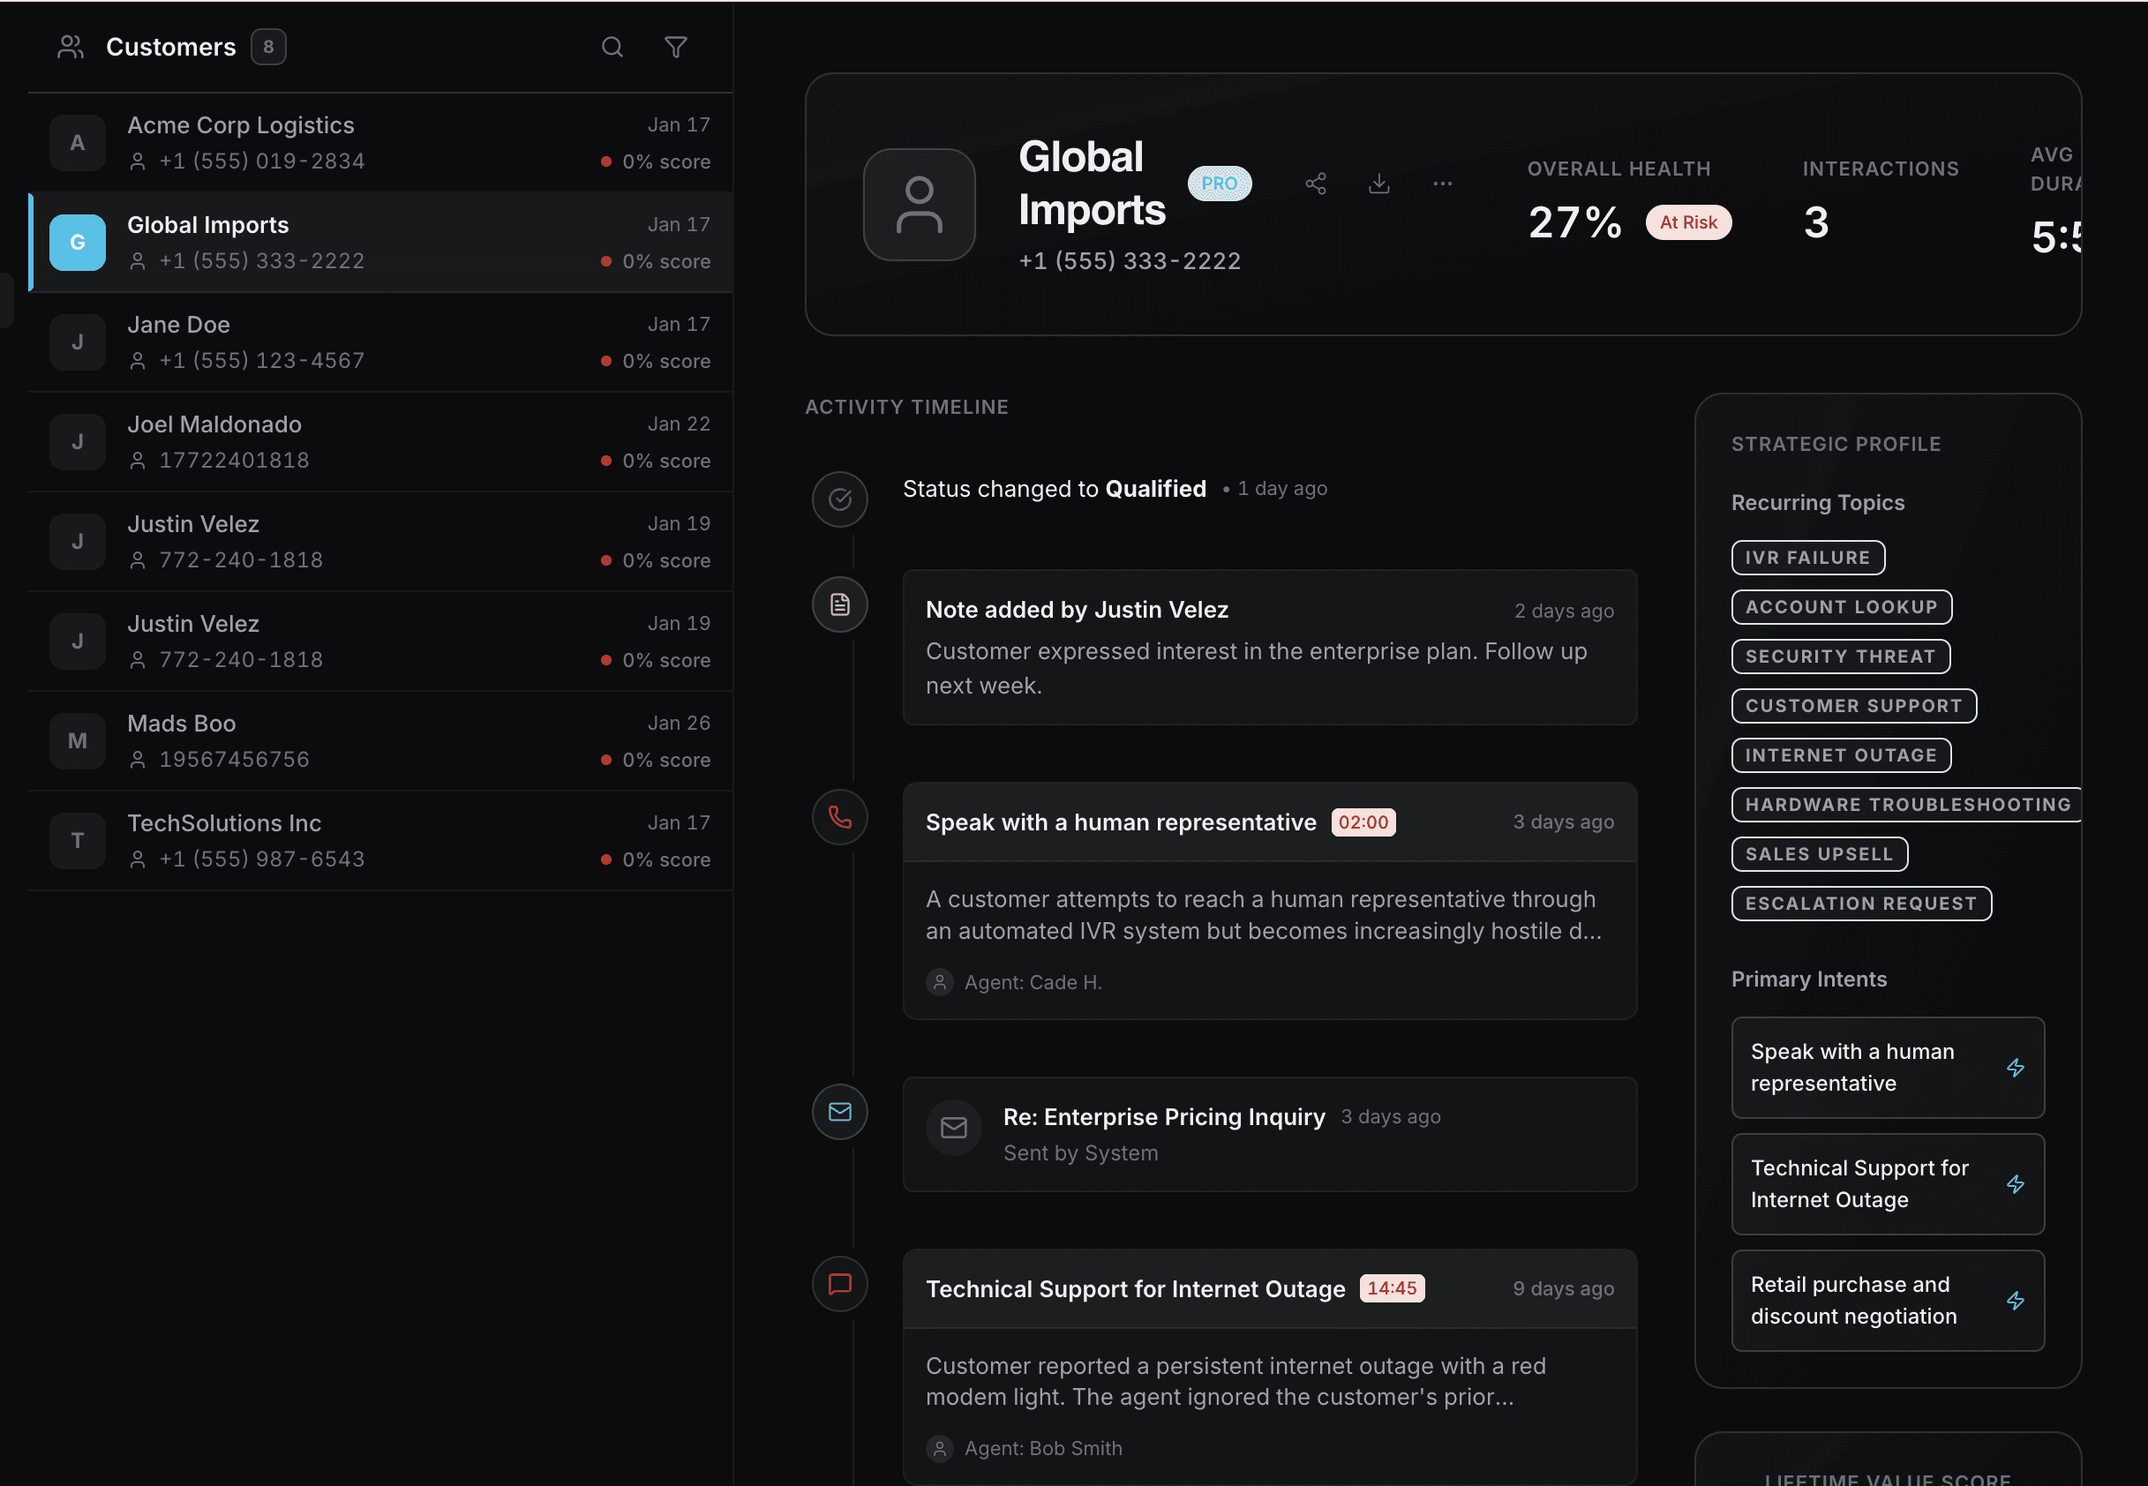This screenshot has height=1486, width=2148.
Task: Click the email envelope timeline icon
Action: point(840,1112)
